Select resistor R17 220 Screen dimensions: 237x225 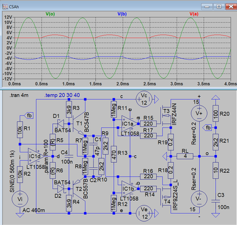click(x=148, y=136)
